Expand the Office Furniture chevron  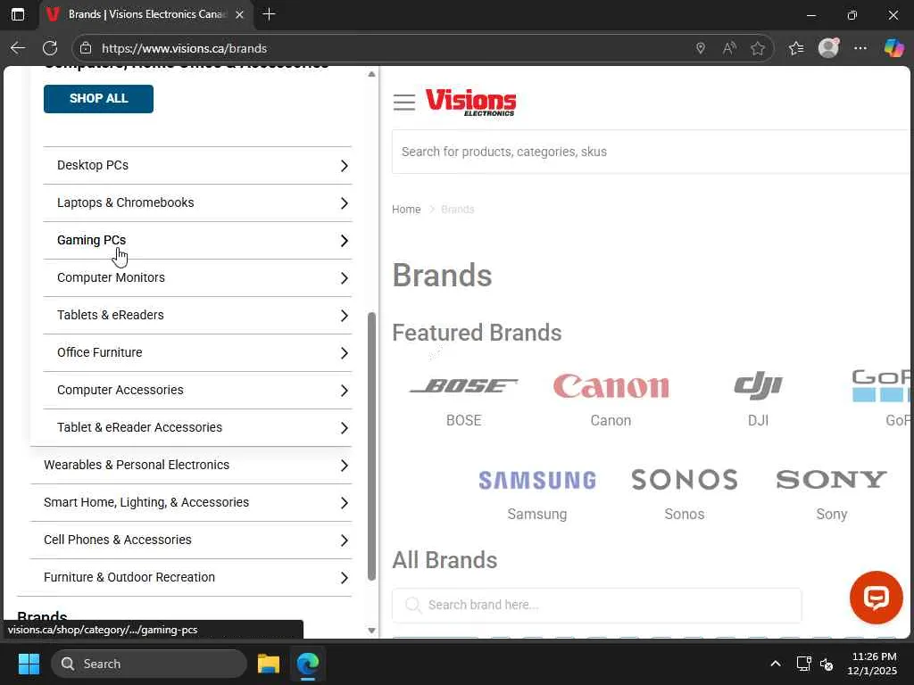tap(345, 353)
